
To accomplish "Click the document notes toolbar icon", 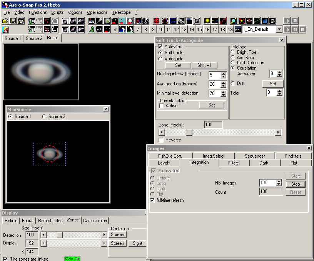I will (x=272, y=21).
